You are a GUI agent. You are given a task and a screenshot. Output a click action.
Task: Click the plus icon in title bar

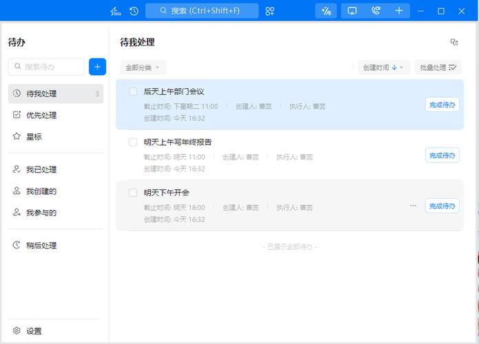coord(399,11)
